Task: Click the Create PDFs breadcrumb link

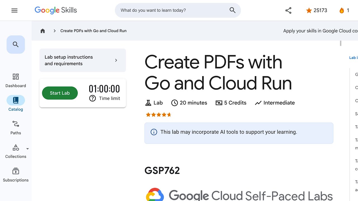Action: coord(93,31)
